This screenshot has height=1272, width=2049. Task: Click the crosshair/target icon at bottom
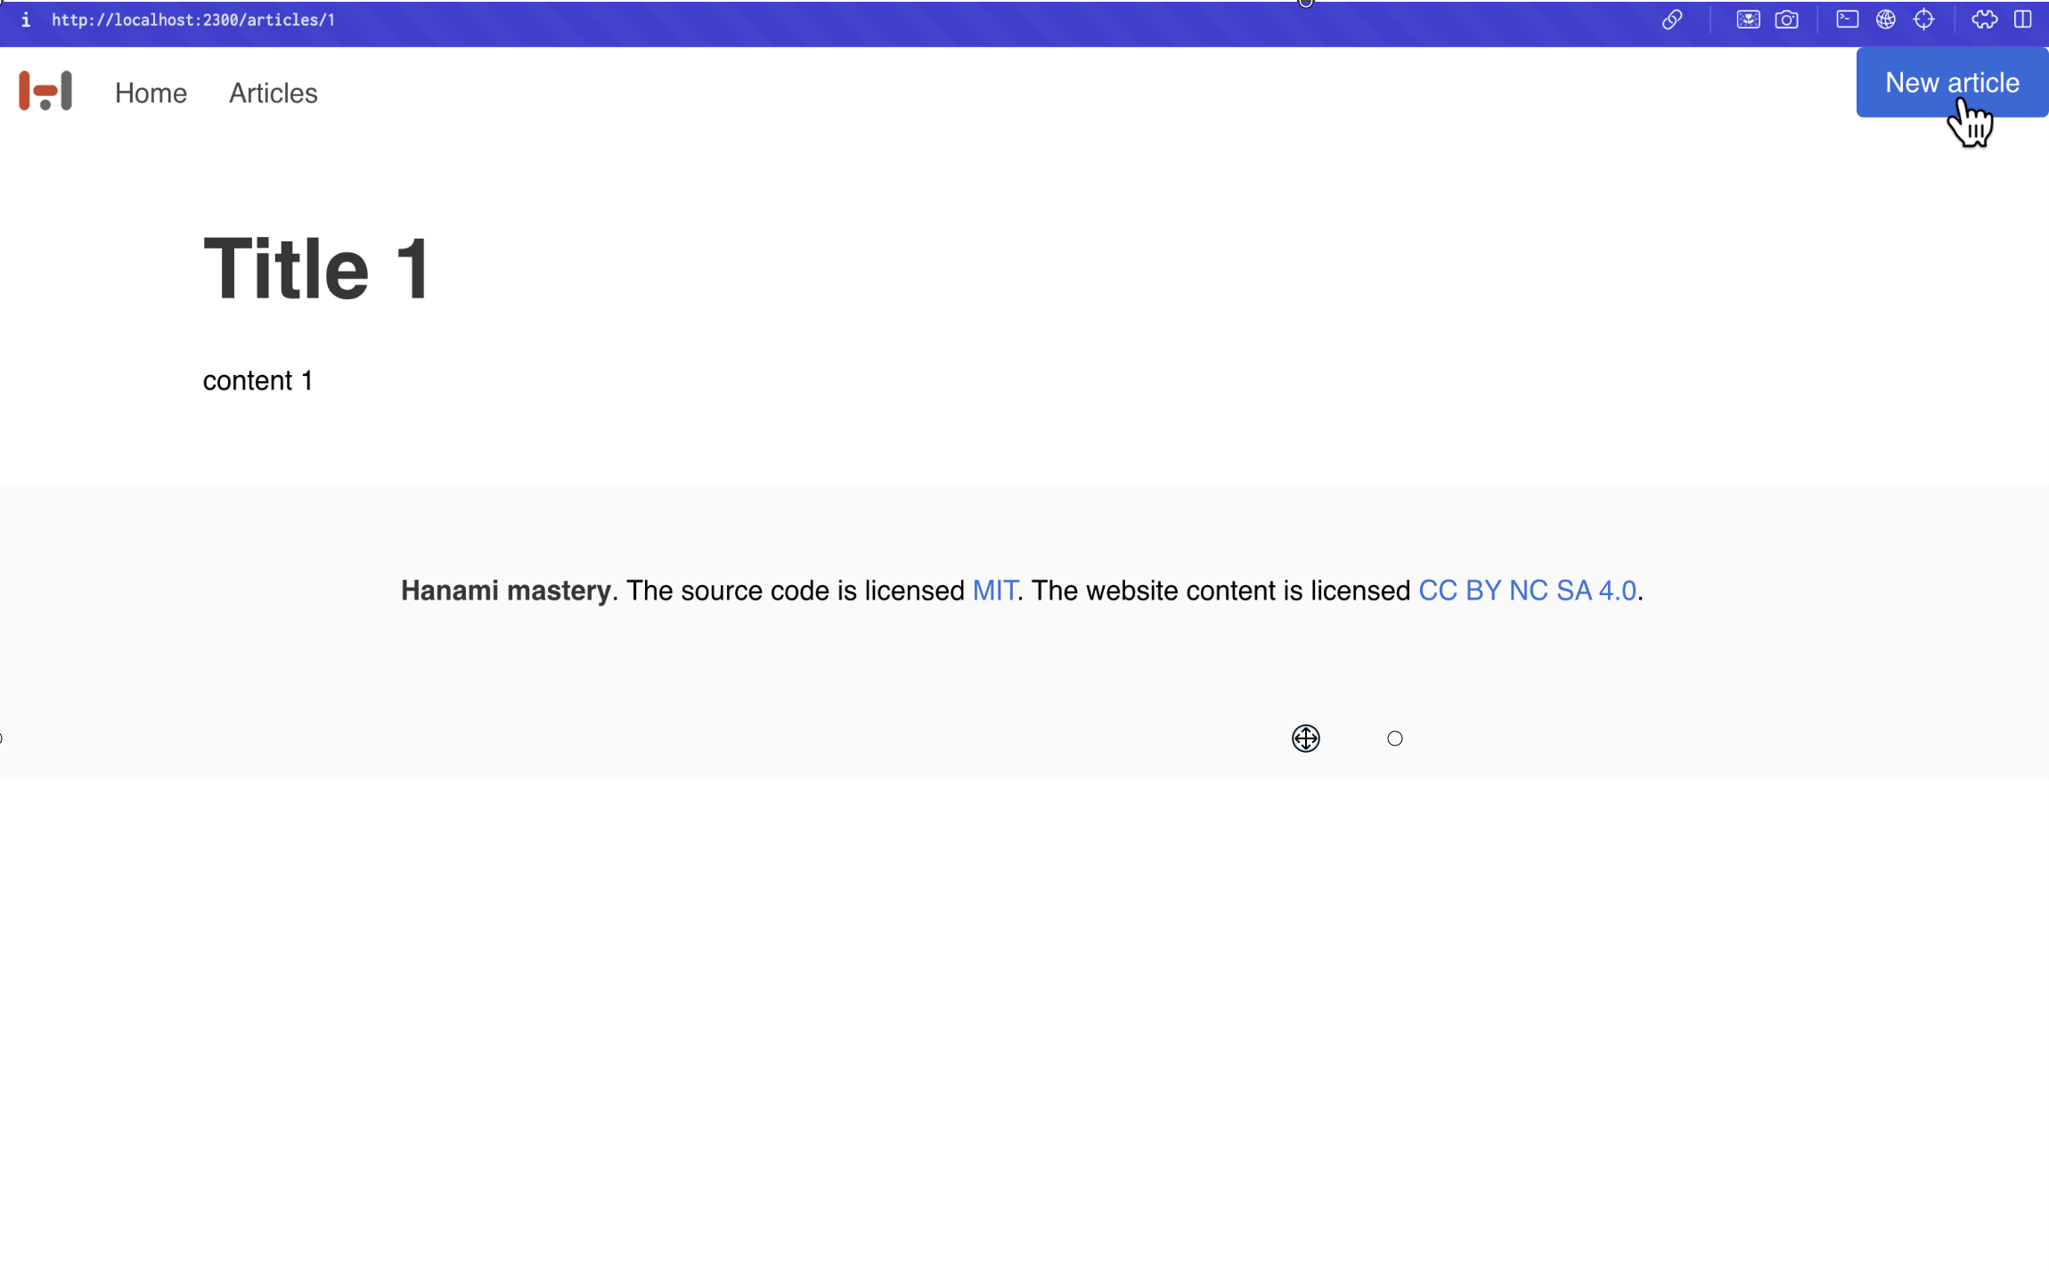point(1304,738)
